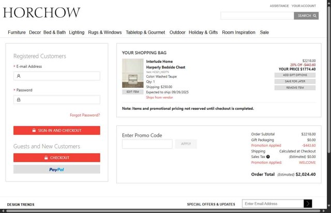Focus the E-mail Address field
Image resolution: width=331 pixels, height=213 pixels.
[x=57, y=76]
